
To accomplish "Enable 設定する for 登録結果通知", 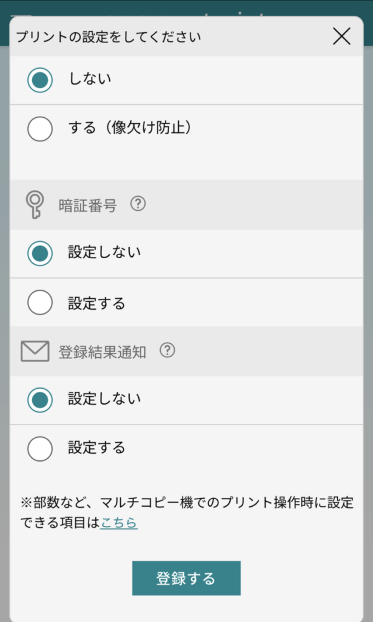I will 40,448.
